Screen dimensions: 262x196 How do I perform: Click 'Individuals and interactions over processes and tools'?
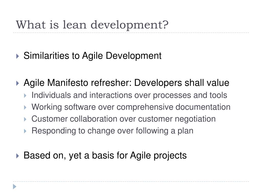[x=129, y=95]
